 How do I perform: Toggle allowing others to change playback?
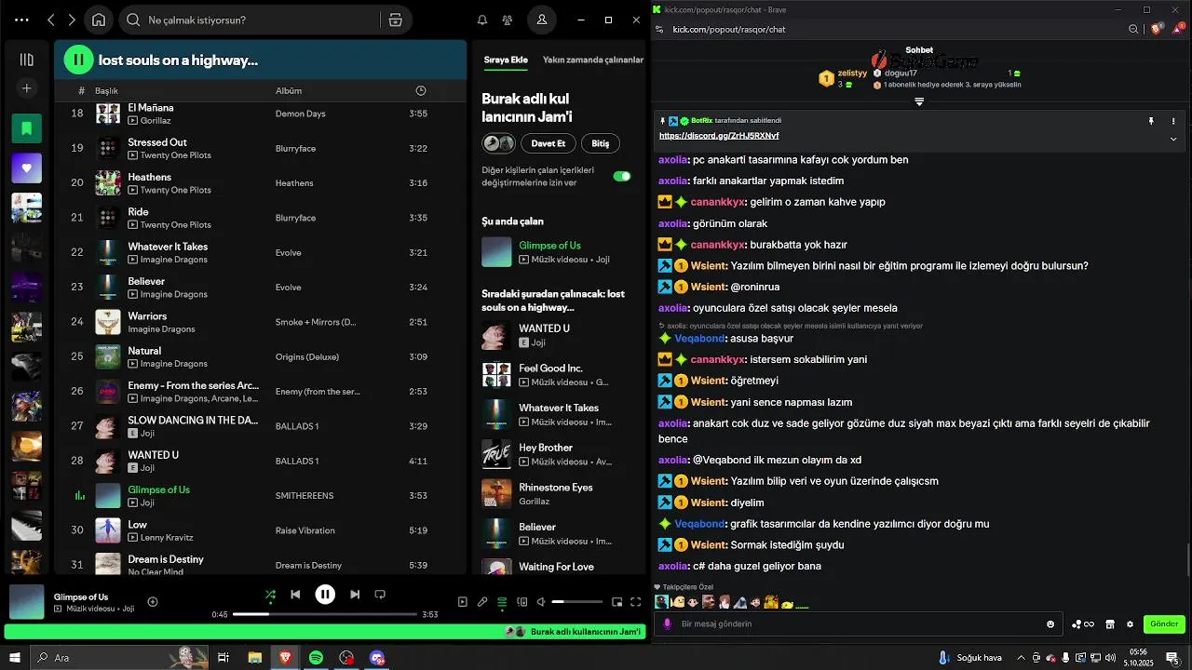621,176
